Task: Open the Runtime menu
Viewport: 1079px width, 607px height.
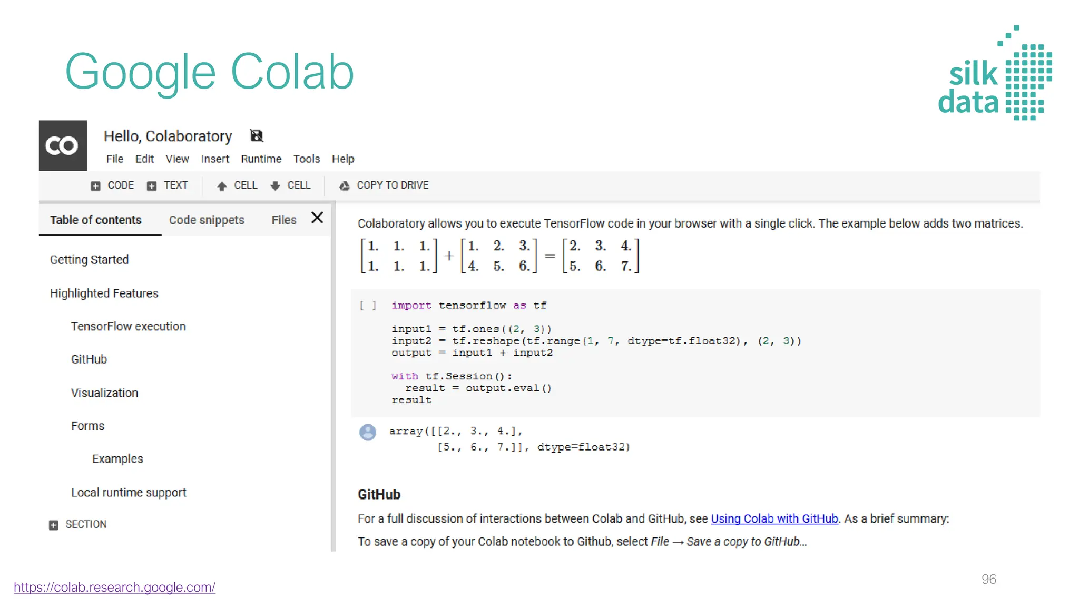Action: (261, 159)
